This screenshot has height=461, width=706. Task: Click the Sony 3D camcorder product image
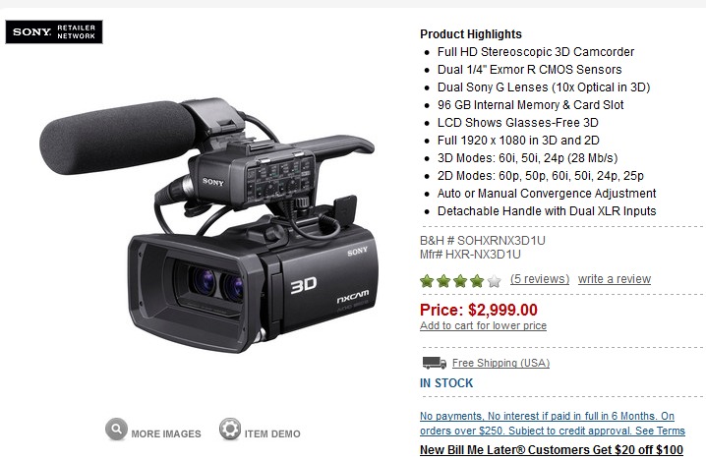(207, 225)
